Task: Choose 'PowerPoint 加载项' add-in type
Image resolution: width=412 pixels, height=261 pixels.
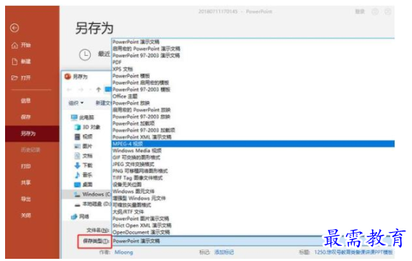Action: point(133,123)
